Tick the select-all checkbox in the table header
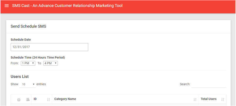 pos(19,100)
